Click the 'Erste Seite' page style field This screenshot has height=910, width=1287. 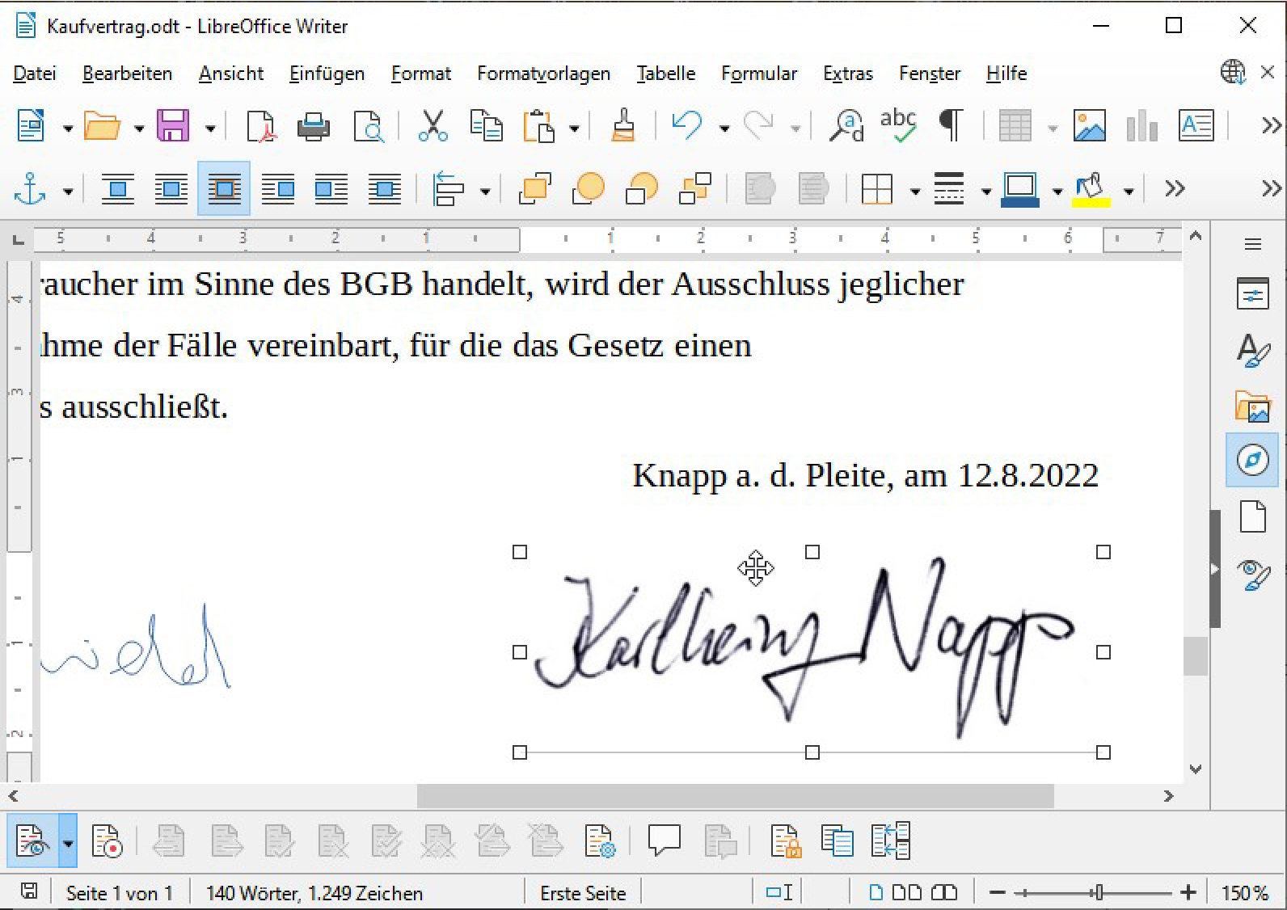tap(583, 893)
